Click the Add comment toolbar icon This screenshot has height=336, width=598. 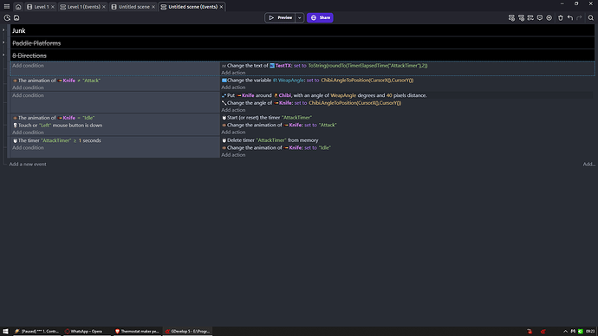540,17
